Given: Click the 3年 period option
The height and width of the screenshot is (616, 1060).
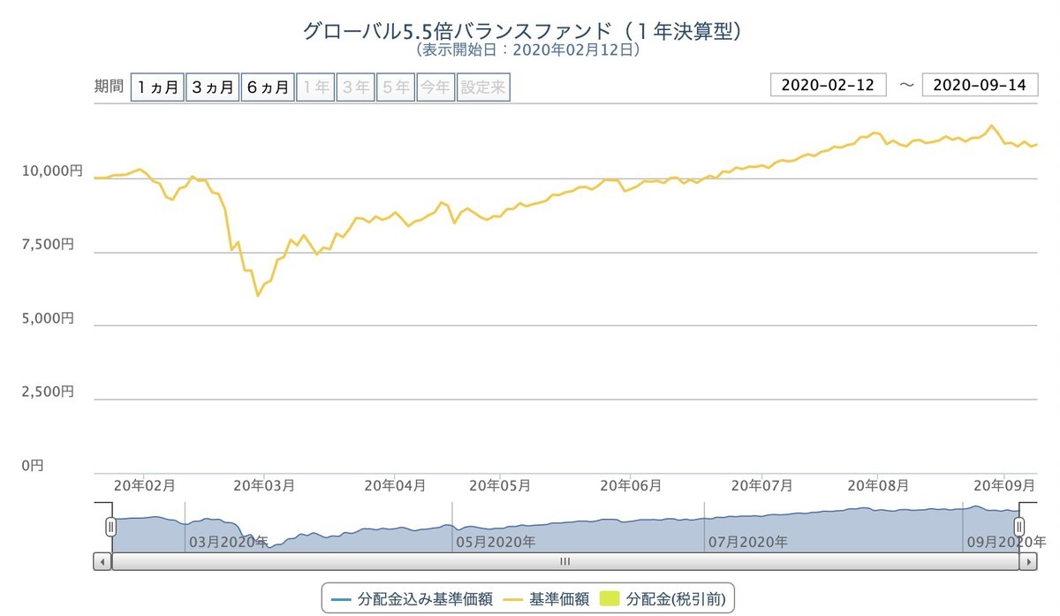Looking at the screenshot, I should click(x=355, y=87).
